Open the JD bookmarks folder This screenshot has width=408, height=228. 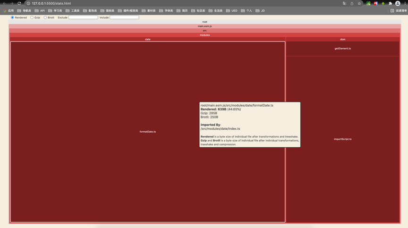(260, 11)
